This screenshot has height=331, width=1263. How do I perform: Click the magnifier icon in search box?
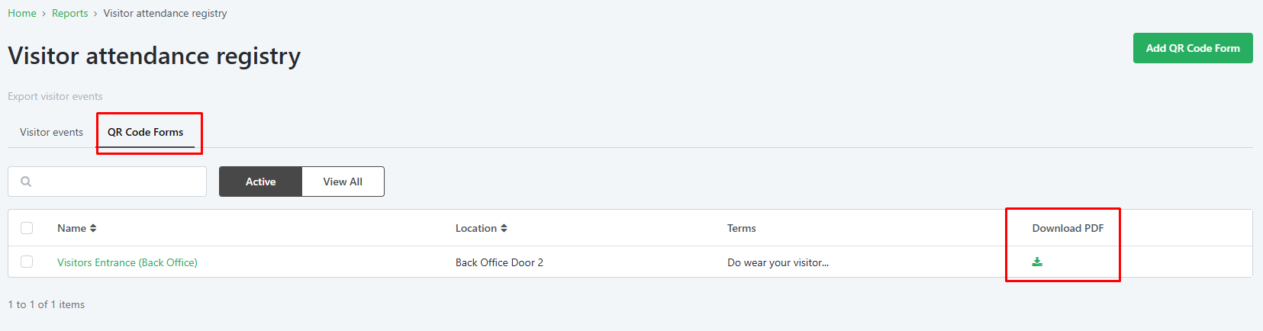26,182
